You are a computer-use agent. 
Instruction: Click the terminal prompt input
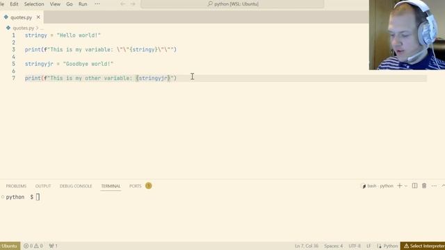38,197
